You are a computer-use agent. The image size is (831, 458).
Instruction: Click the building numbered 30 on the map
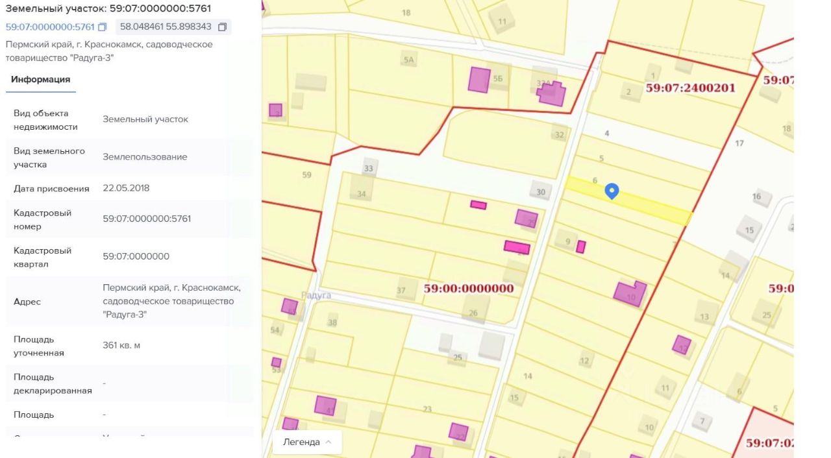tap(541, 190)
